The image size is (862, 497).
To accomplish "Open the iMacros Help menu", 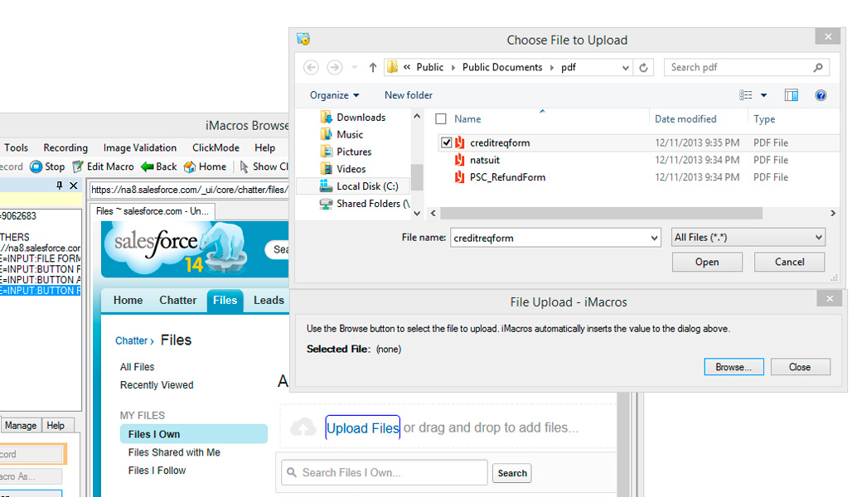I will click(264, 147).
